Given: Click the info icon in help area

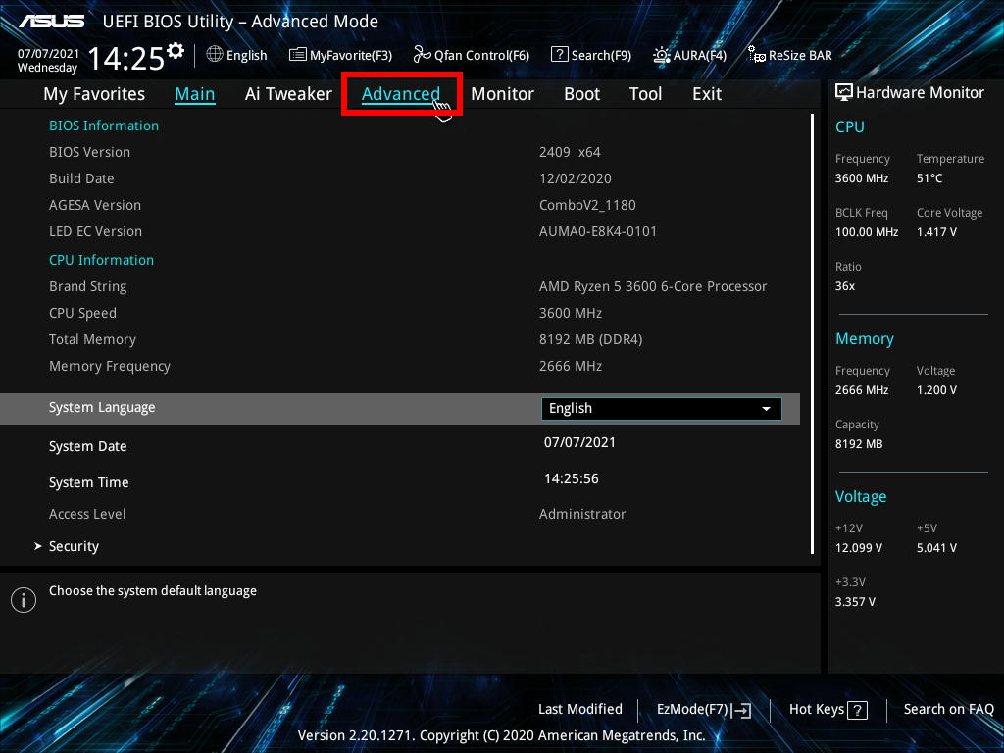Looking at the screenshot, I should [x=24, y=600].
